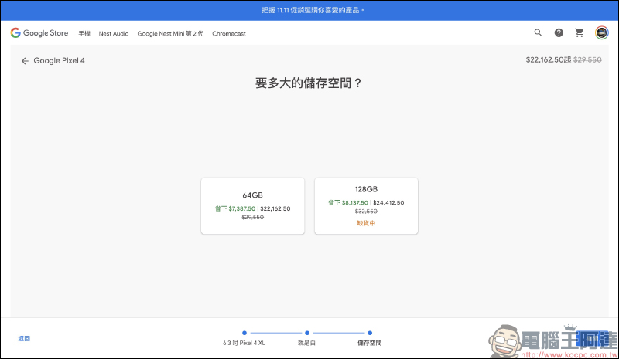The image size is (619, 359).
Task: Open the account profile avatar
Action: pyautogui.click(x=601, y=33)
